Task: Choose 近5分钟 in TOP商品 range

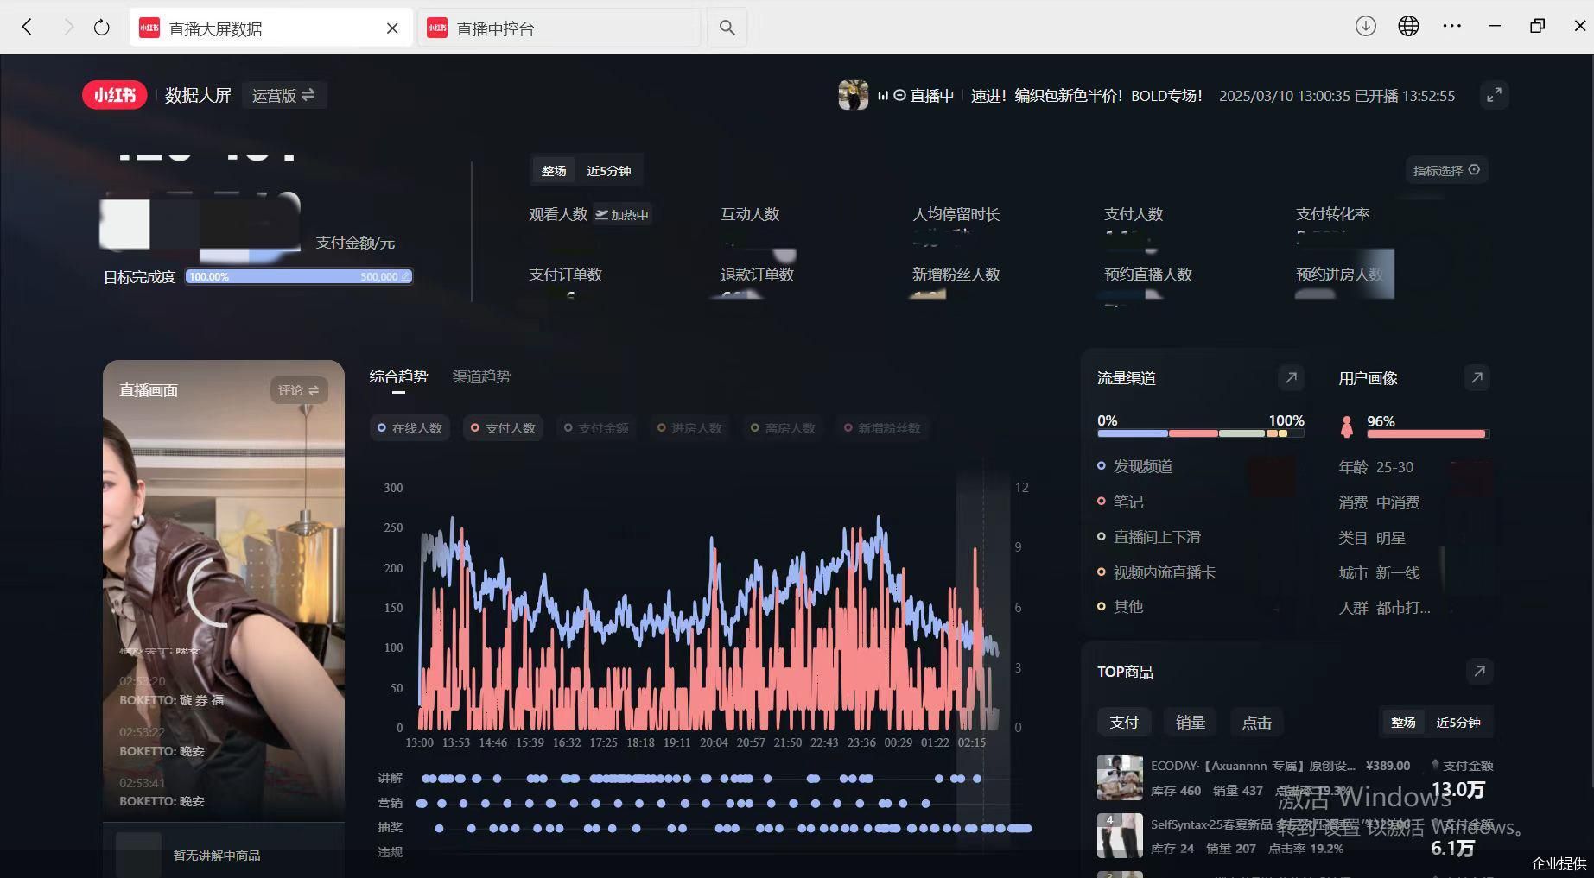Action: tap(1458, 723)
